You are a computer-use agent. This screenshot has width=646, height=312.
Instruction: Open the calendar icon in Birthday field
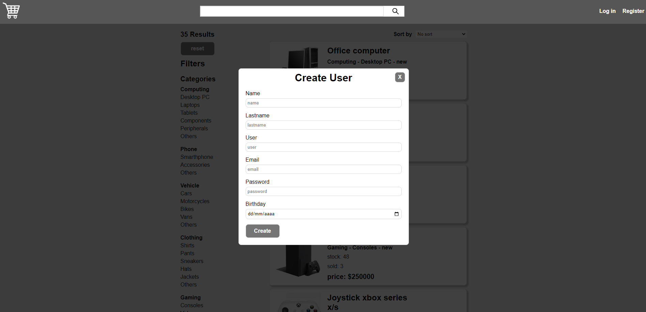(x=396, y=214)
